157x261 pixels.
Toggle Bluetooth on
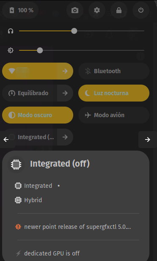pos(114,71)
